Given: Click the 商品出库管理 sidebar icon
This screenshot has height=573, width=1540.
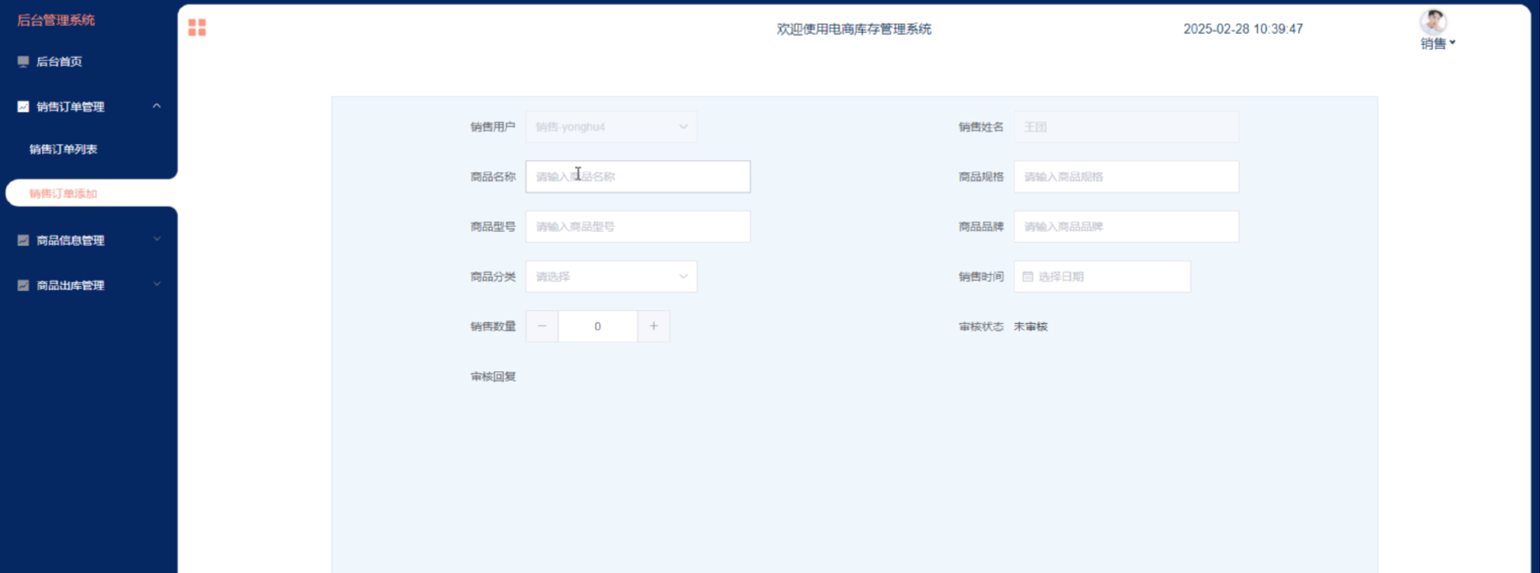Looking at the screenshot, I should pos(23,285).
